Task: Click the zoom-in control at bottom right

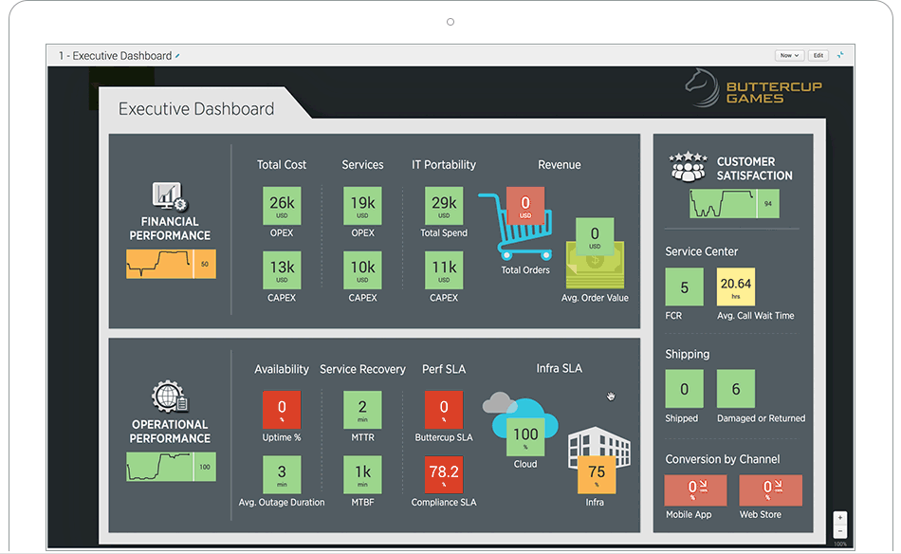Action: pyautogui.click(x=840, y=517)
